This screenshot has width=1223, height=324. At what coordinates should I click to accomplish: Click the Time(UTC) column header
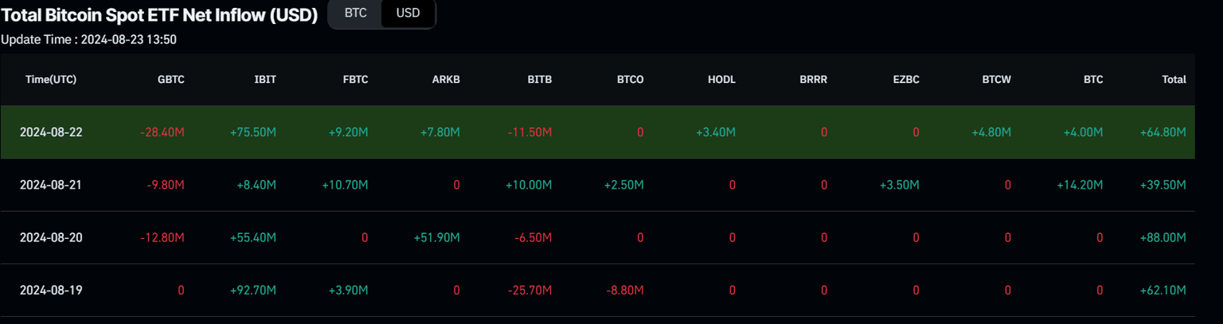point(51,80)
